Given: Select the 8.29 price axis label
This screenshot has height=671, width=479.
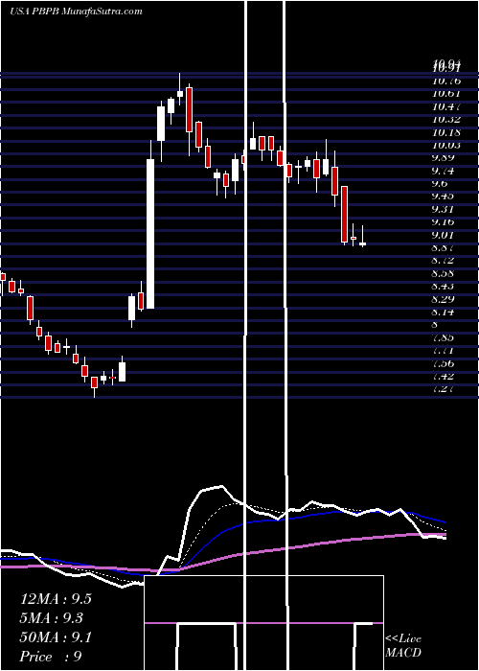Looking at the screenshot, I should (444, 299).
